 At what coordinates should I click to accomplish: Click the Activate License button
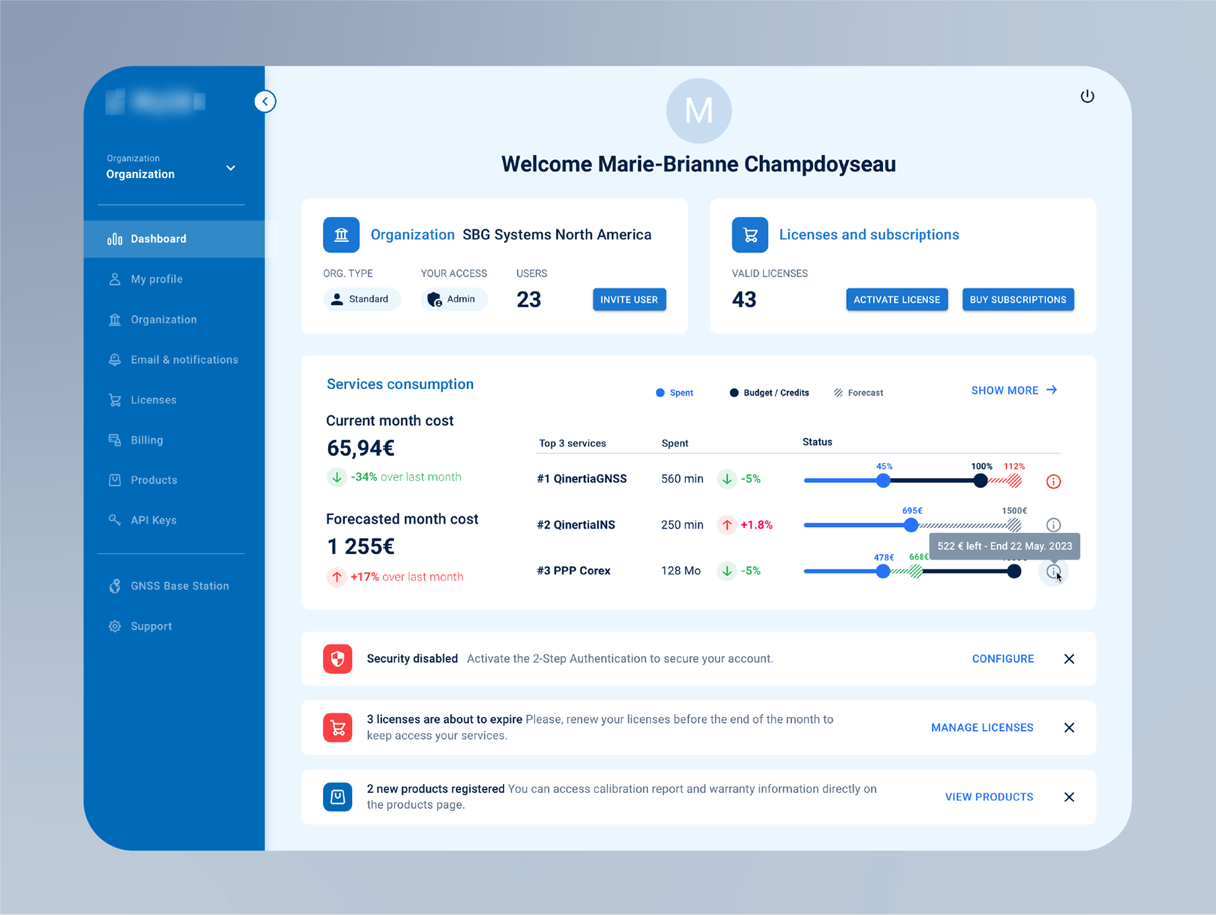pos(896,300)
